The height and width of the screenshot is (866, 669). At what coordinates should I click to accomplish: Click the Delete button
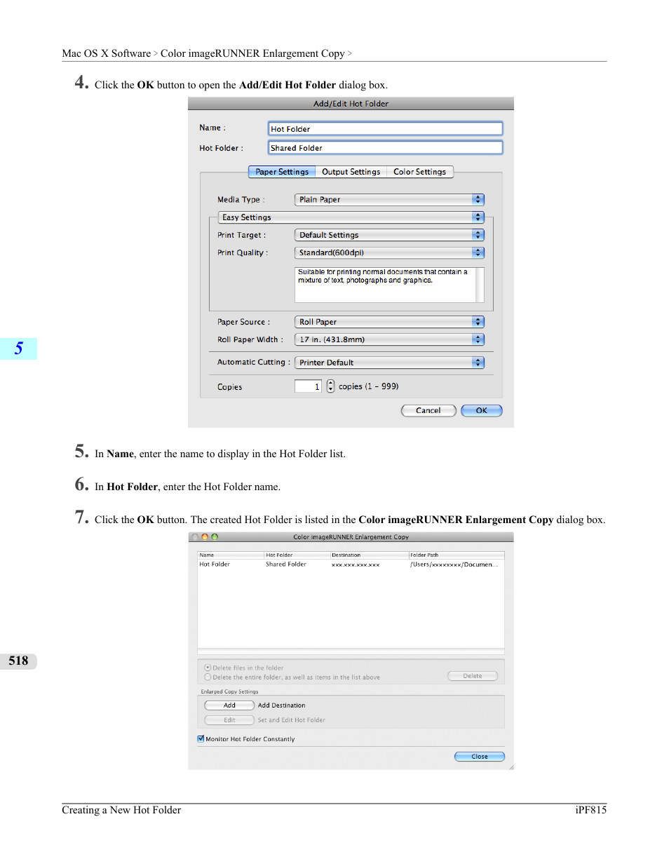(x=473, y=676)
